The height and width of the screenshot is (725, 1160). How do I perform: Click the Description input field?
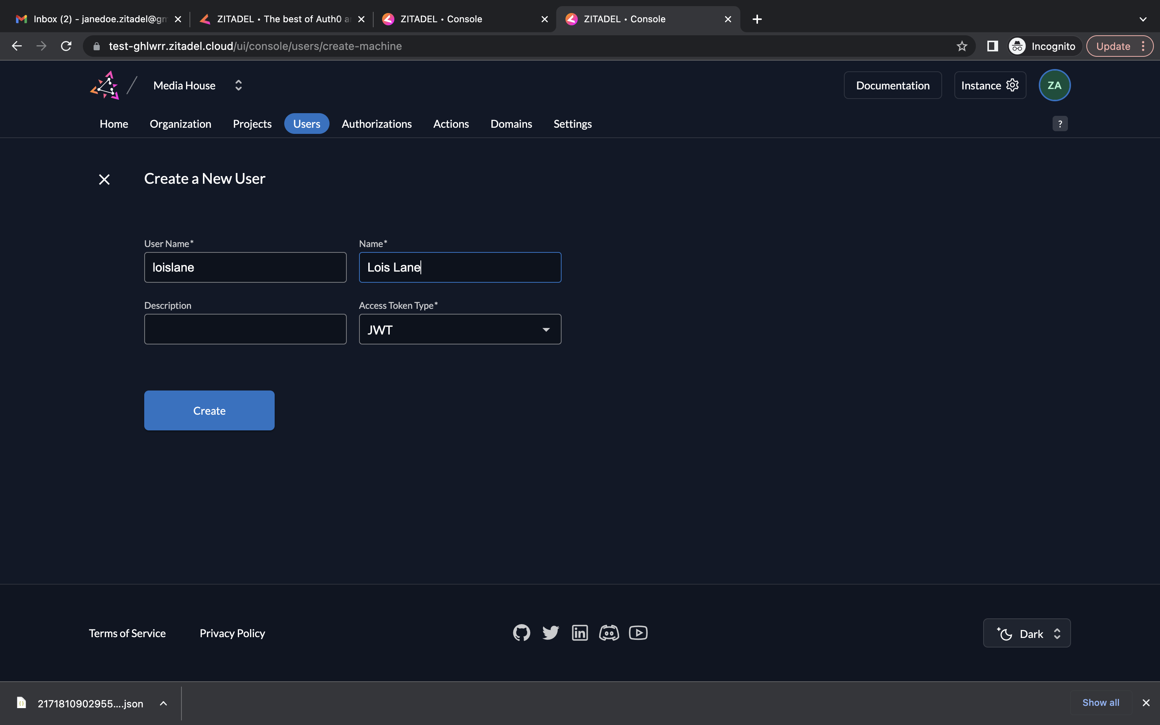245,328
